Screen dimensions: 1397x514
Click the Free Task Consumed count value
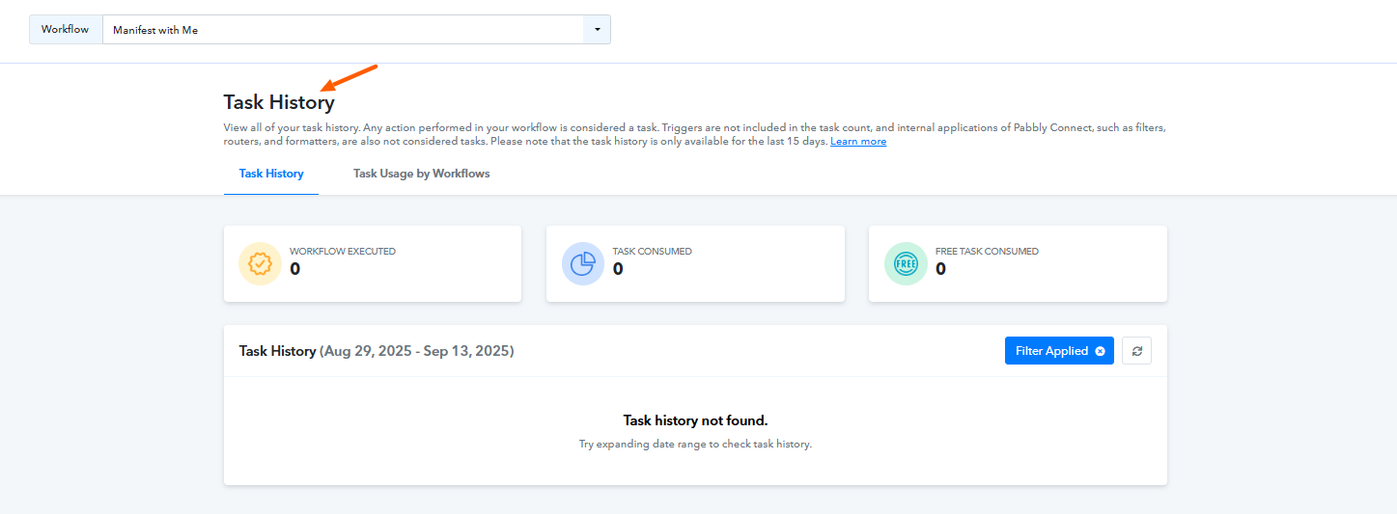[x=941, y=269]
